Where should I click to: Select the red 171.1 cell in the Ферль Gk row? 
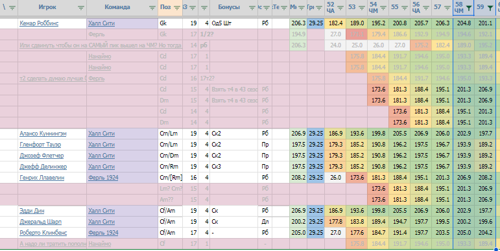click(x=357, y=34)
